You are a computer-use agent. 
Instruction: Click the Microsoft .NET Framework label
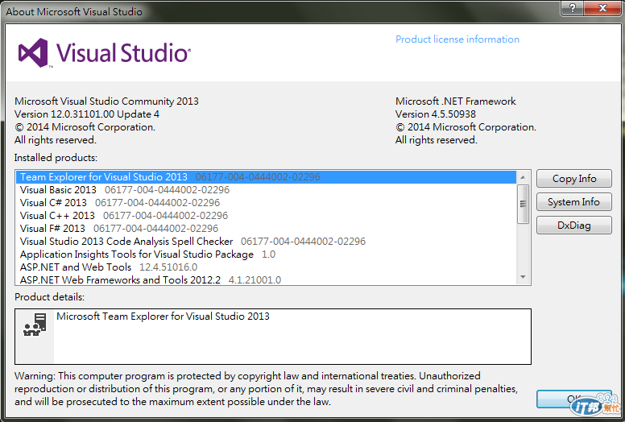(x=456, y=101)
